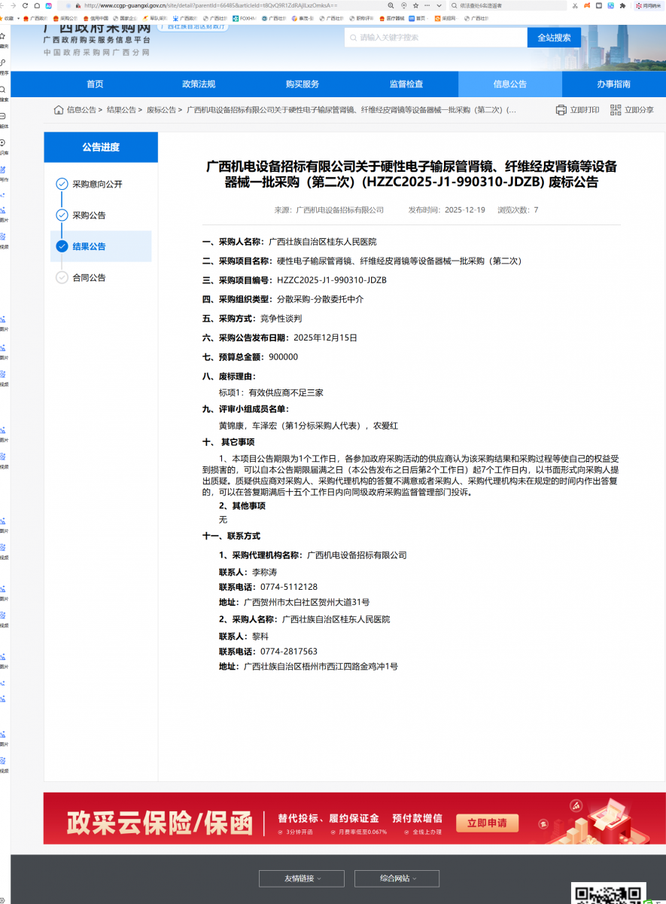Click the 立即打印 printer icon
The image size is (666, 904).
point(561,110)
